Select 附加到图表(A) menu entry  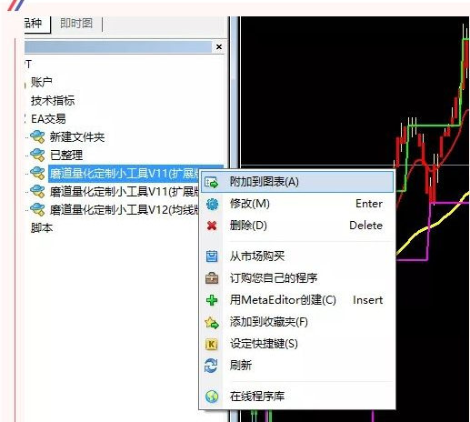[x=297, y=182]
